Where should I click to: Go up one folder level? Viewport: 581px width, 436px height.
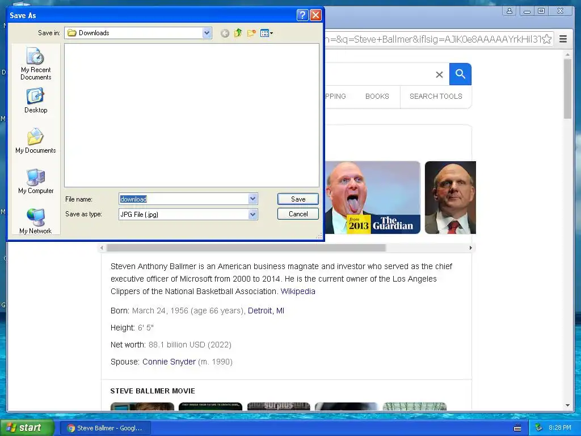click(238, 33)
